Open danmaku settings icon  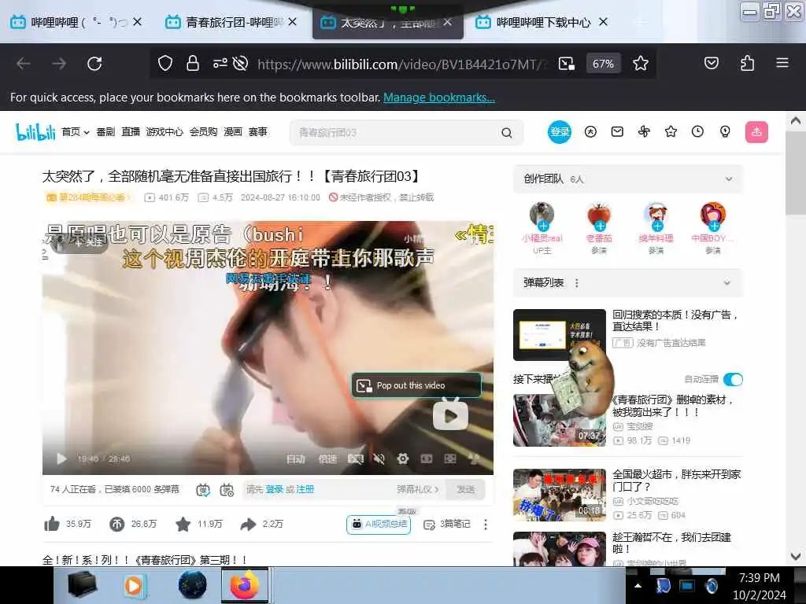click(227, 490)
